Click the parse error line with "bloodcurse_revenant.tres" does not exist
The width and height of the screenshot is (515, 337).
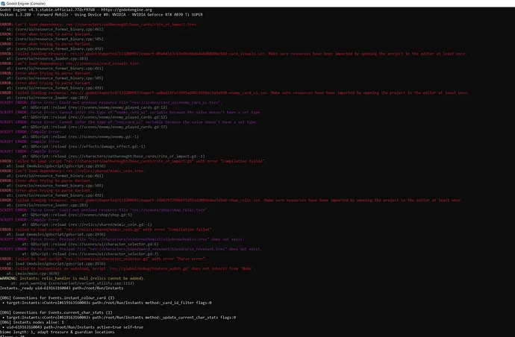pyautogui.click(x=131, y=249)
